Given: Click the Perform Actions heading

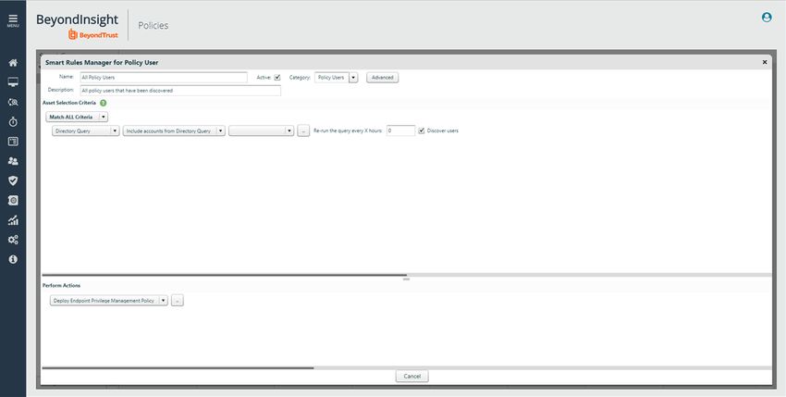Looking at the screenshot, I should (x=61, y=285).
